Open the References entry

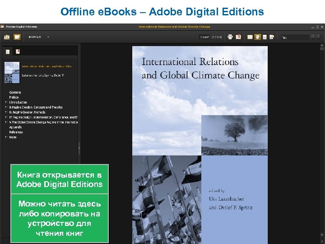pyautogui.click(x=16, y=132)
